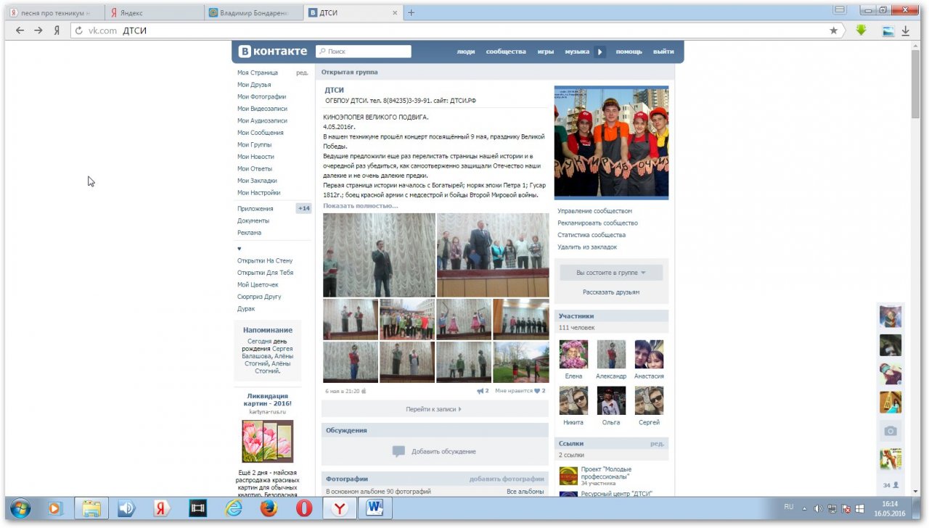The image size is (929, 528).
Task: Open 'Мои Сообщения' in left menu
Action: point(261,133)
